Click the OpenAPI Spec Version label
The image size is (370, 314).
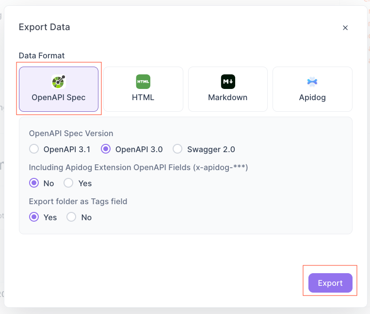click(x=71, y=133)
